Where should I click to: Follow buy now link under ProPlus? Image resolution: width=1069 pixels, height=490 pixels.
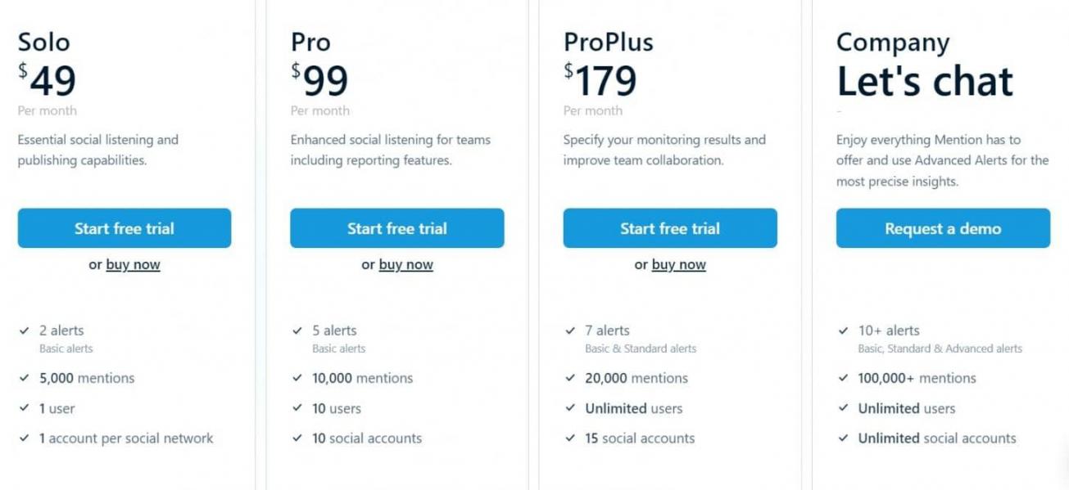point(679,264)
